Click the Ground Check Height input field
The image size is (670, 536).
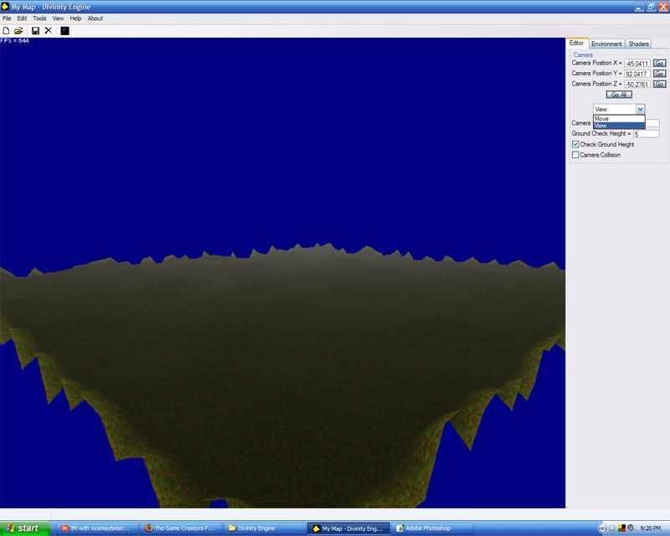646,134
